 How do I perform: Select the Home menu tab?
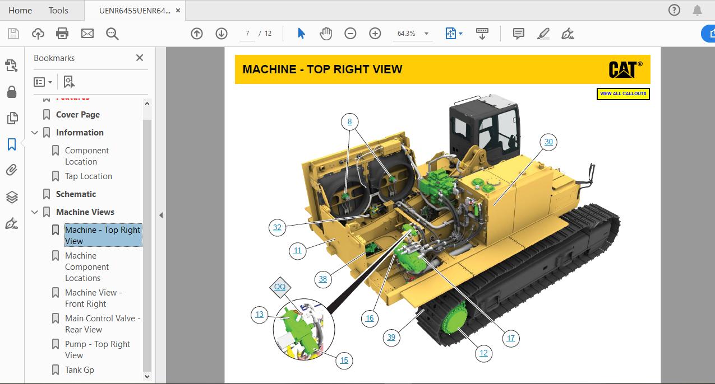tap(20, 10)
